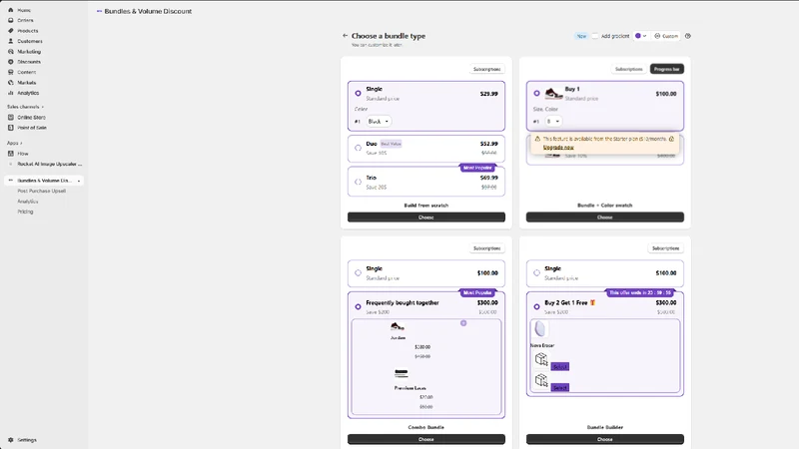Open the Orders sidebar item
The width and height of the screenshot is (799, 449).
click(x=25, y=20)
